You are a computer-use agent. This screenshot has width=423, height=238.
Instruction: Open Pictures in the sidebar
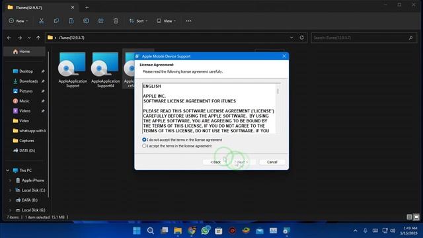(x=26, y=91)
